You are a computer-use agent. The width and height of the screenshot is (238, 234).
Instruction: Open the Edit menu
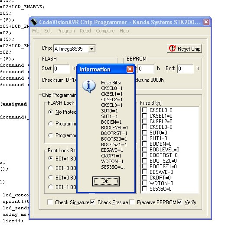[48, 31]
